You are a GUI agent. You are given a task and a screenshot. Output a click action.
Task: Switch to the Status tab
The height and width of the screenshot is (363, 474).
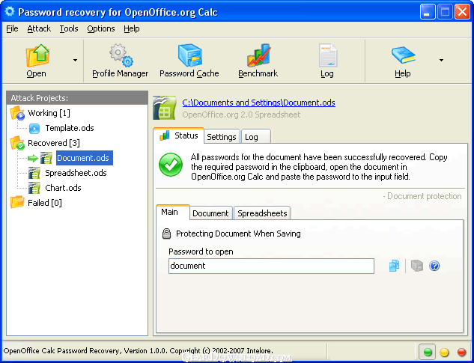179,135
